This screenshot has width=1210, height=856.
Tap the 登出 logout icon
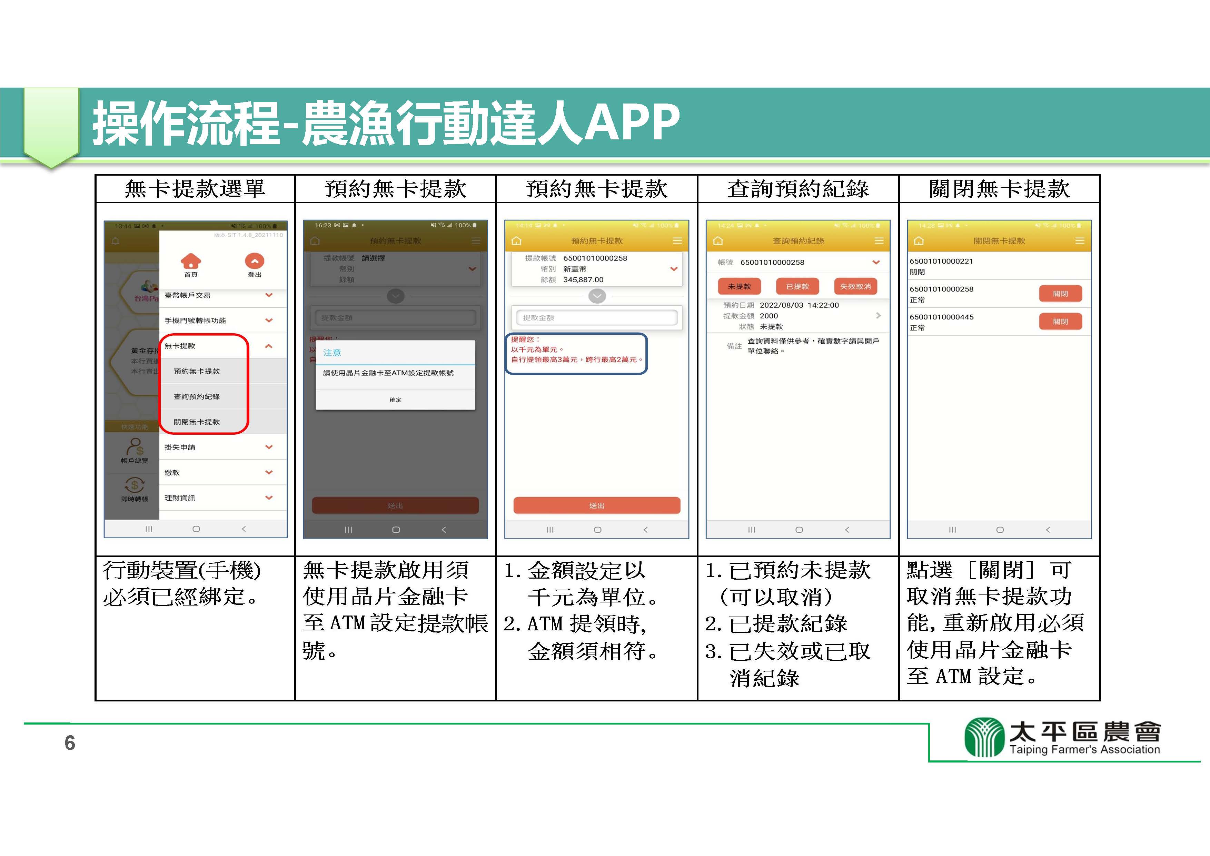click(x=255, y=261)
